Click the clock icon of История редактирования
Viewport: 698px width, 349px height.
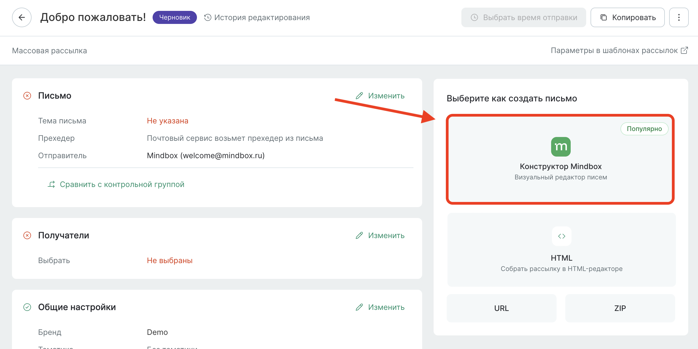tap(207, 17)
